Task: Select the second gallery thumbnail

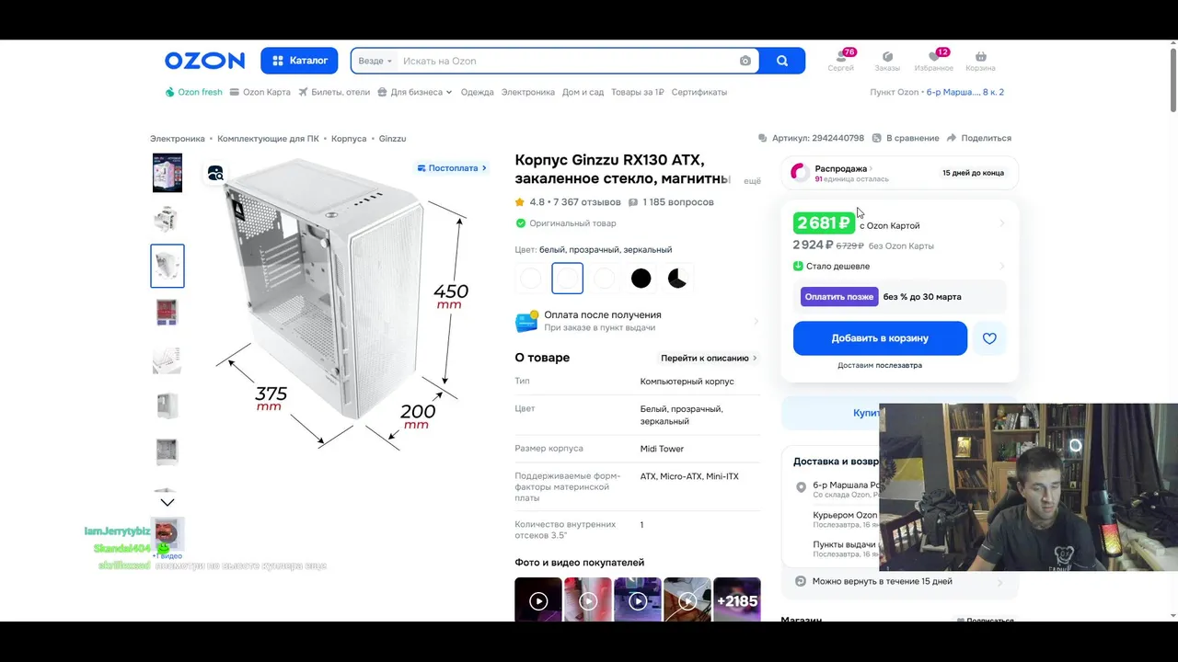Action: (x=167, y=219)
